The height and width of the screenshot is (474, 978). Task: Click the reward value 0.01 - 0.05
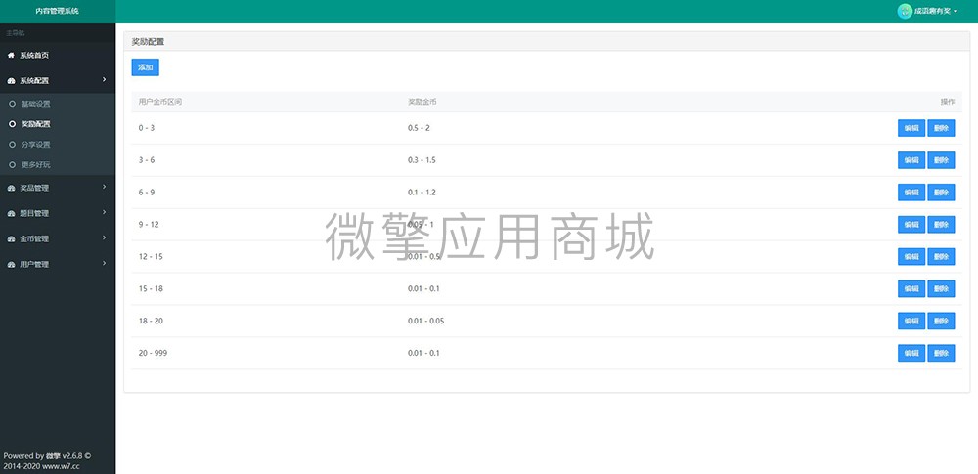click(426, 321)
